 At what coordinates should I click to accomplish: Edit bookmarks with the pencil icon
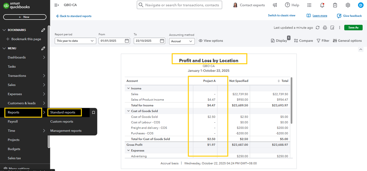tap(43, 30)
